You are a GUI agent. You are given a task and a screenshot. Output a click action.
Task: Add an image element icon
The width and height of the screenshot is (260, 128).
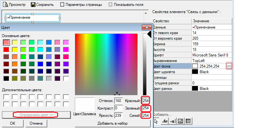pyautogui.click(x=180, y=121)
